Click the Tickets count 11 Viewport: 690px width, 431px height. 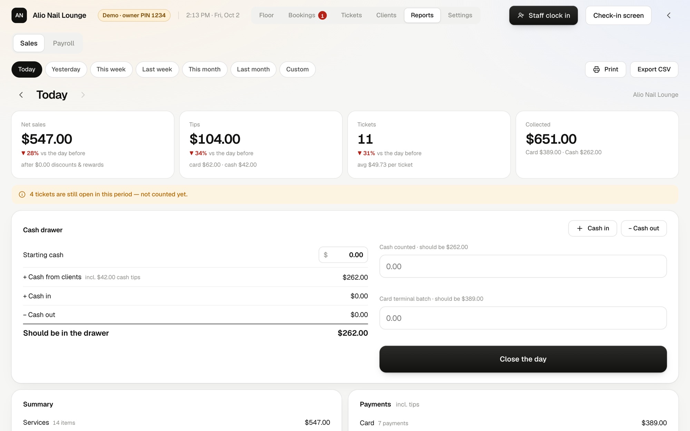tap(365, 139)
